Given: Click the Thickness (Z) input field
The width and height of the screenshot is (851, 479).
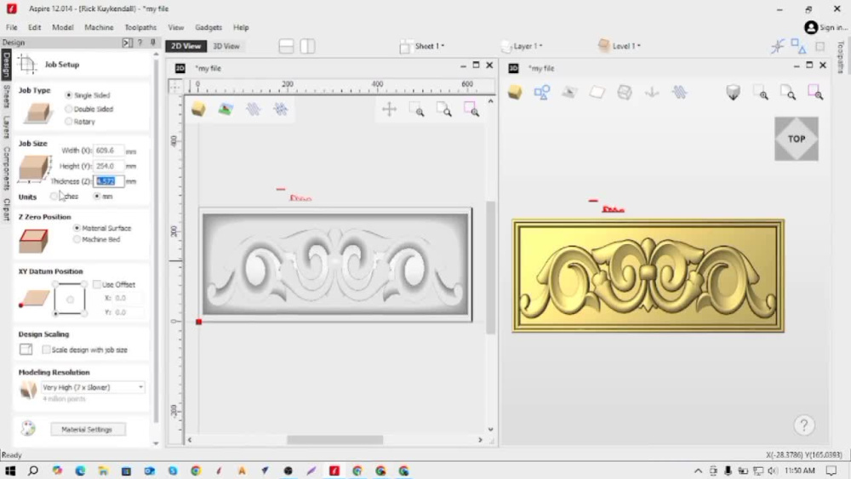Looking at the screenshot, I should pyautogui.click(x=109, y=181).
